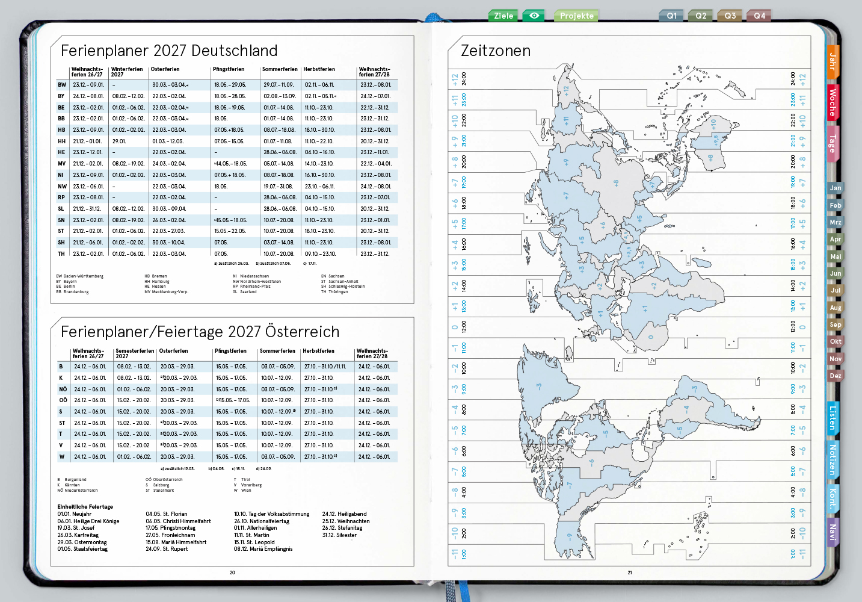Click the footnote 'a) zusätzlich 25.03.'
This screenshot has width=862, height=602.
click(232, 264)
